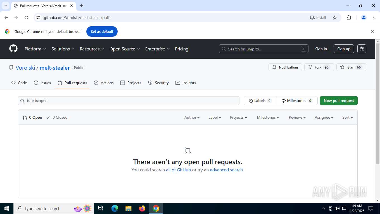View site information icon in address bar
380x214 pixels.
(38, 18)
